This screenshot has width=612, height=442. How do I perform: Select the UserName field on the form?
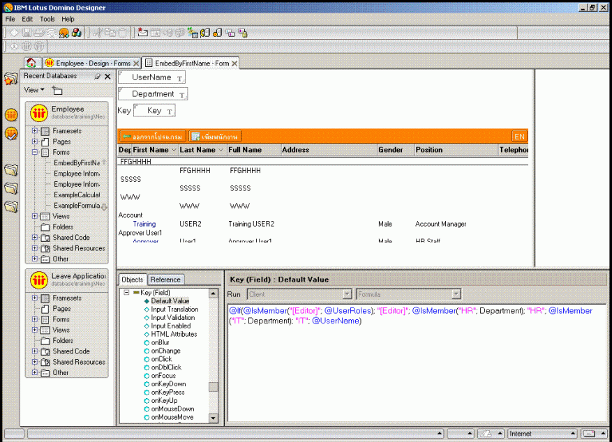151,77
